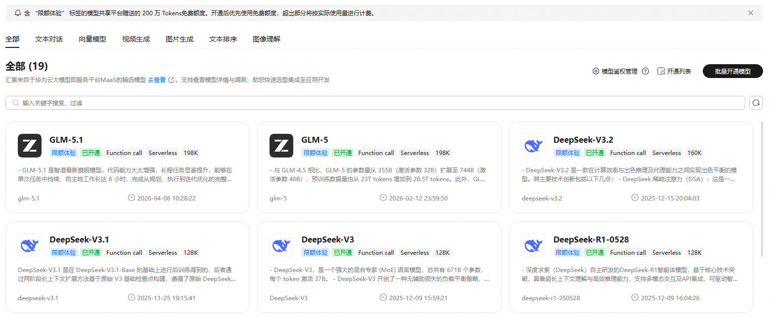The width and height of the screenshot is (769, 317).
Task: Click Function call tag on GLM-5
Action: (376, 153)
